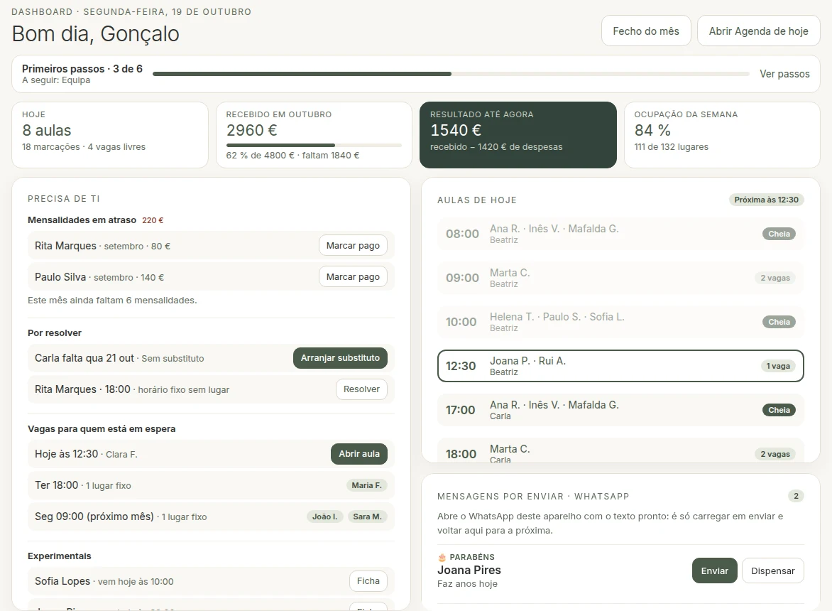Click the Fecho do mês button
Image resolution: width=832 pixels, height=611 pixels.
click(646, 31)
